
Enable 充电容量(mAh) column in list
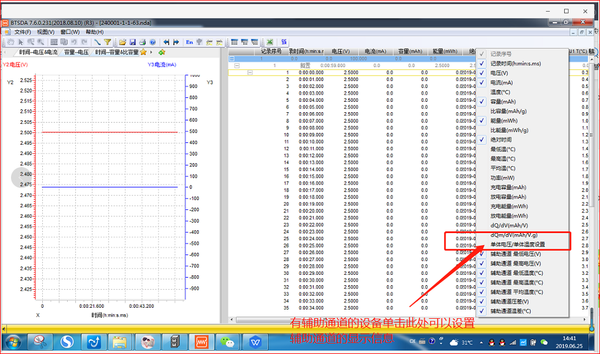coord(522,187)
